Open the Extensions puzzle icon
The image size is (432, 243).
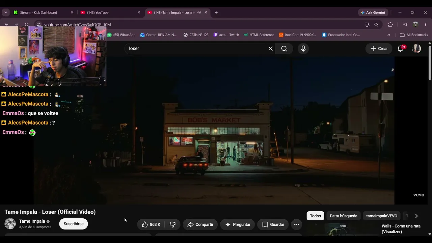(x=390, y=25)
